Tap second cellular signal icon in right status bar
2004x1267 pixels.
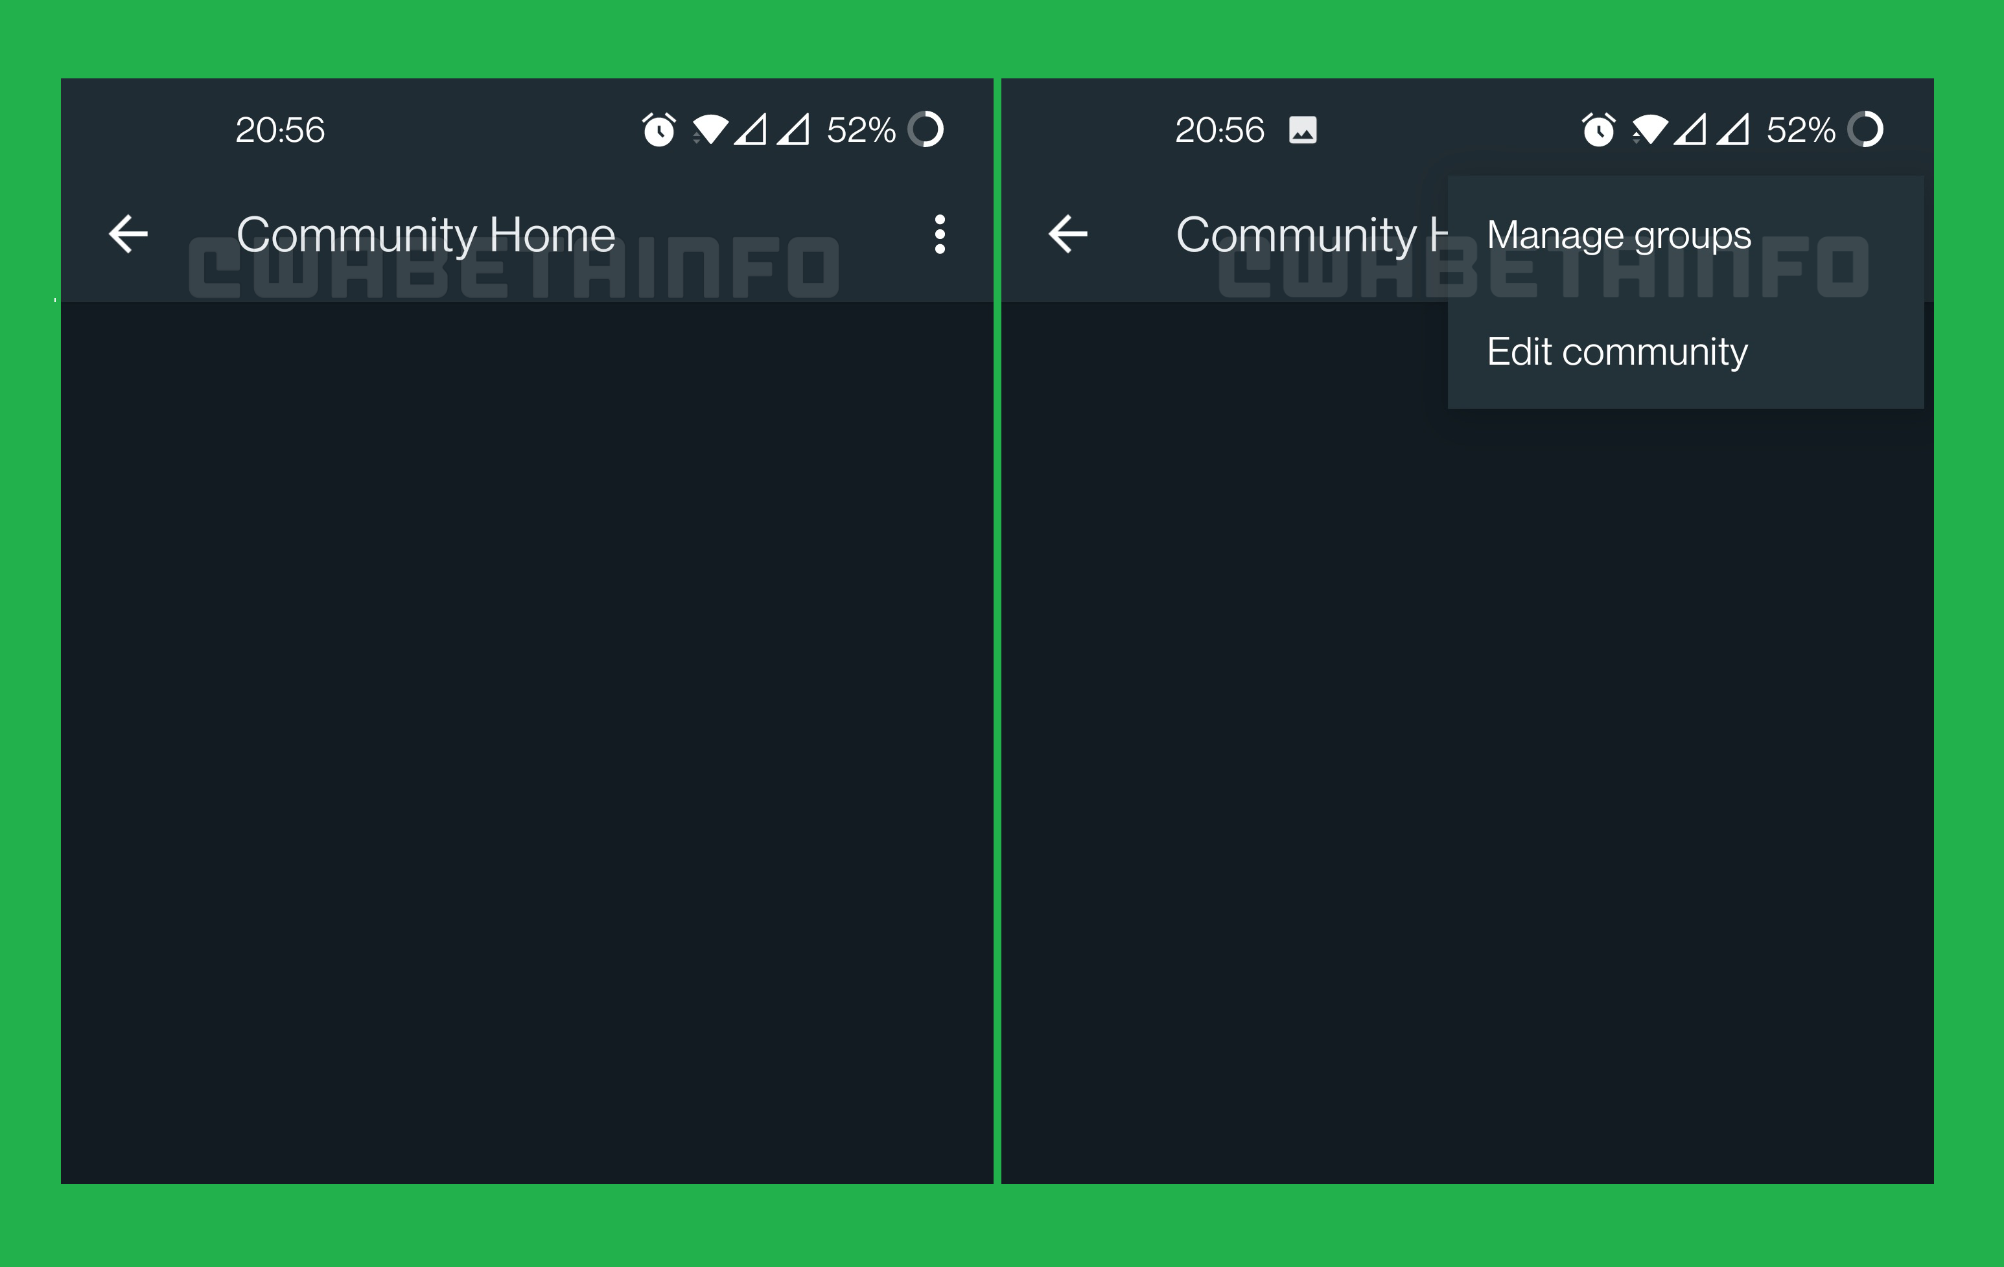(x=1732, y=130)
